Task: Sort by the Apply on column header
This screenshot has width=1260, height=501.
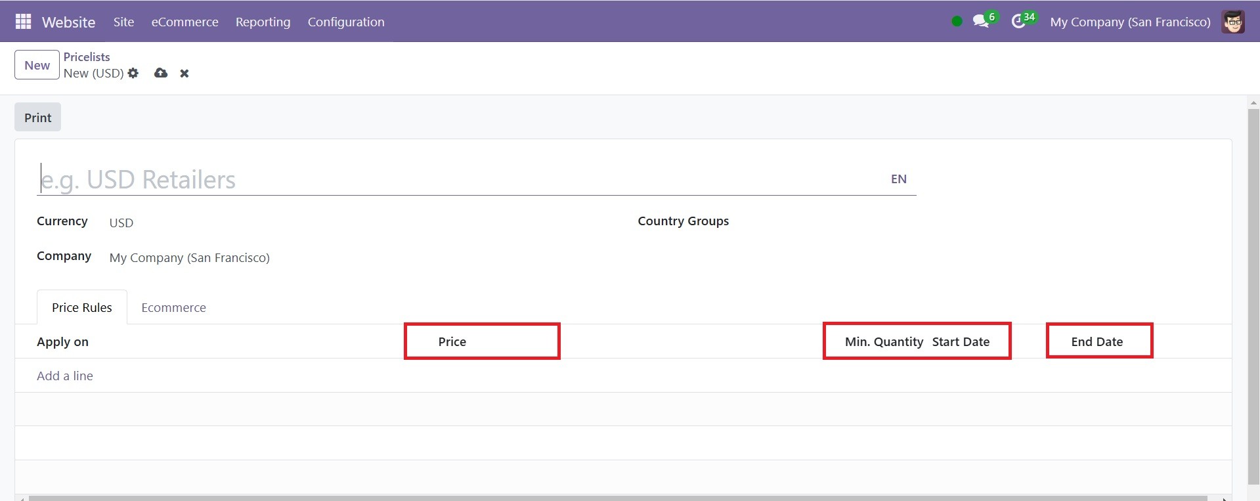Action: (x=62, y=341)
